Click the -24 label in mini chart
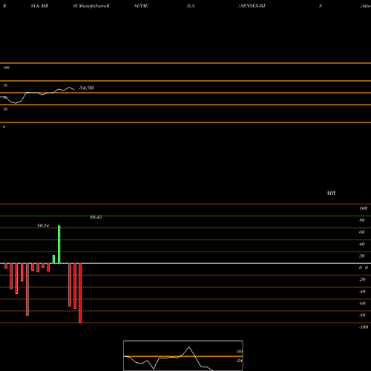Screen dimensions: 371x371 click(239, 361)
